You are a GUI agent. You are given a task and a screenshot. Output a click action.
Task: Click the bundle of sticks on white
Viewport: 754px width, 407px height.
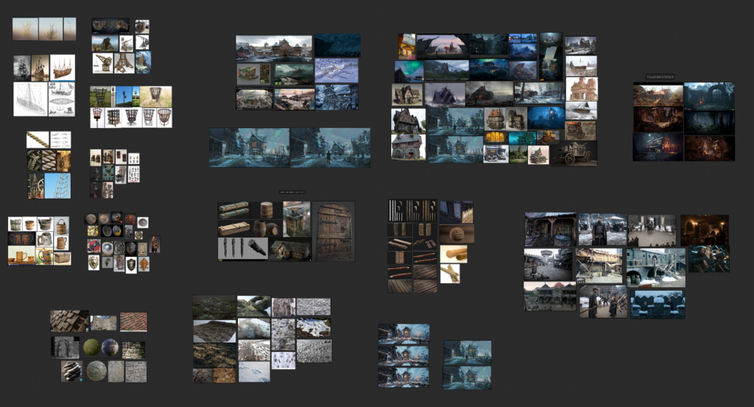450,274
